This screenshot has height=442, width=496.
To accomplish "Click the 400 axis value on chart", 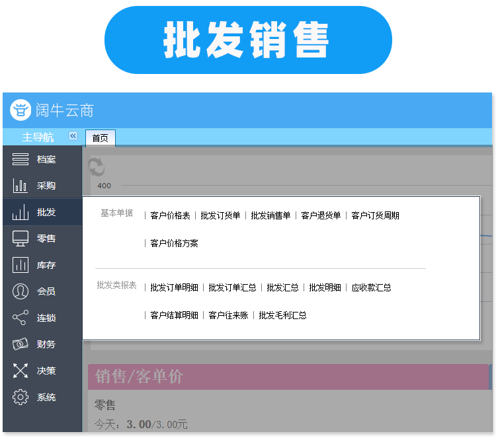I will tap(104, 186).
